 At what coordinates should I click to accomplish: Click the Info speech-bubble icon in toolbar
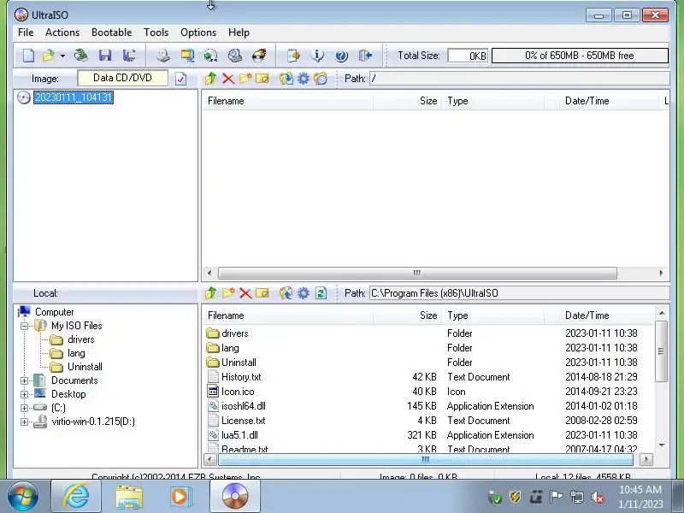(x=317, y=56)
